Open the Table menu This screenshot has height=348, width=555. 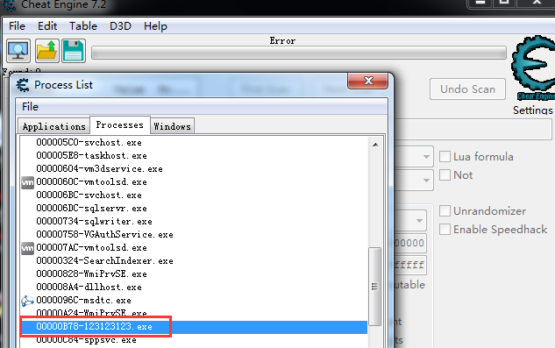[83, 25]
